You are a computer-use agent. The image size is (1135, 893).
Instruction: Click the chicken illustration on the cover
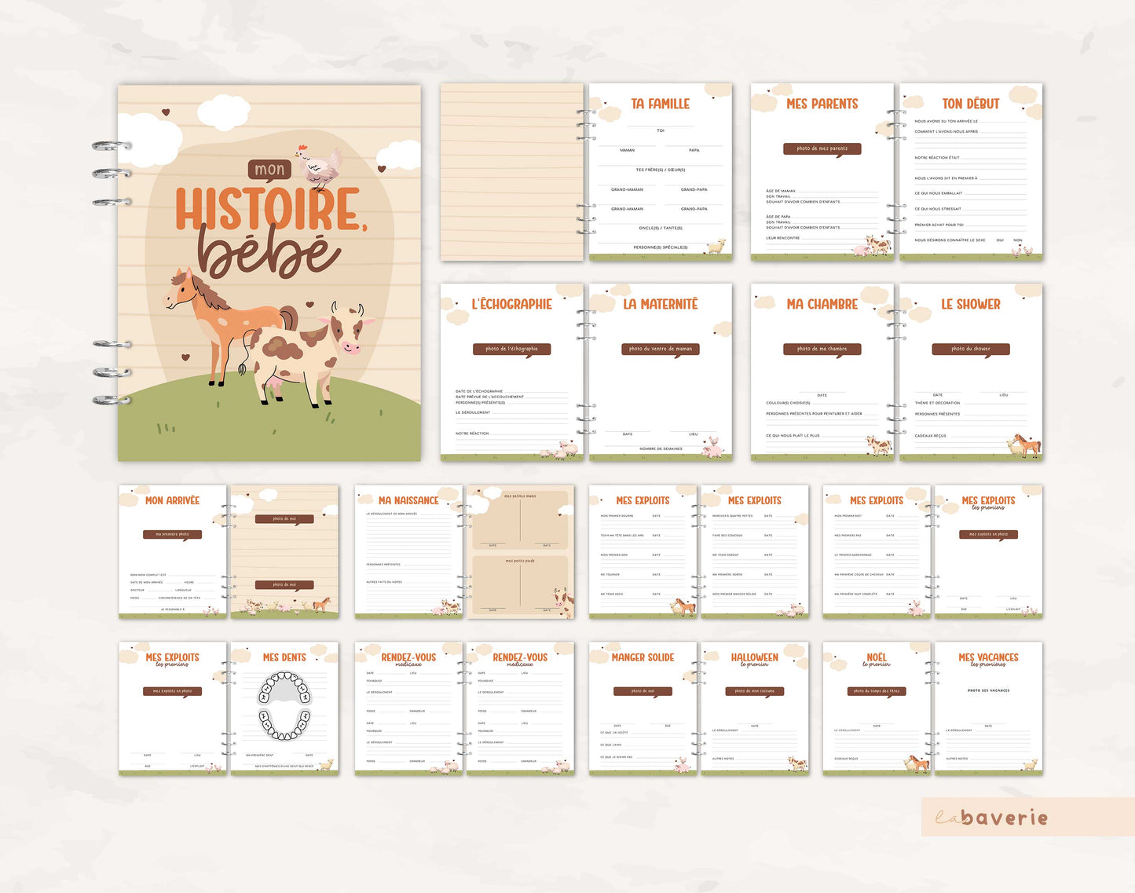[320, 167]
